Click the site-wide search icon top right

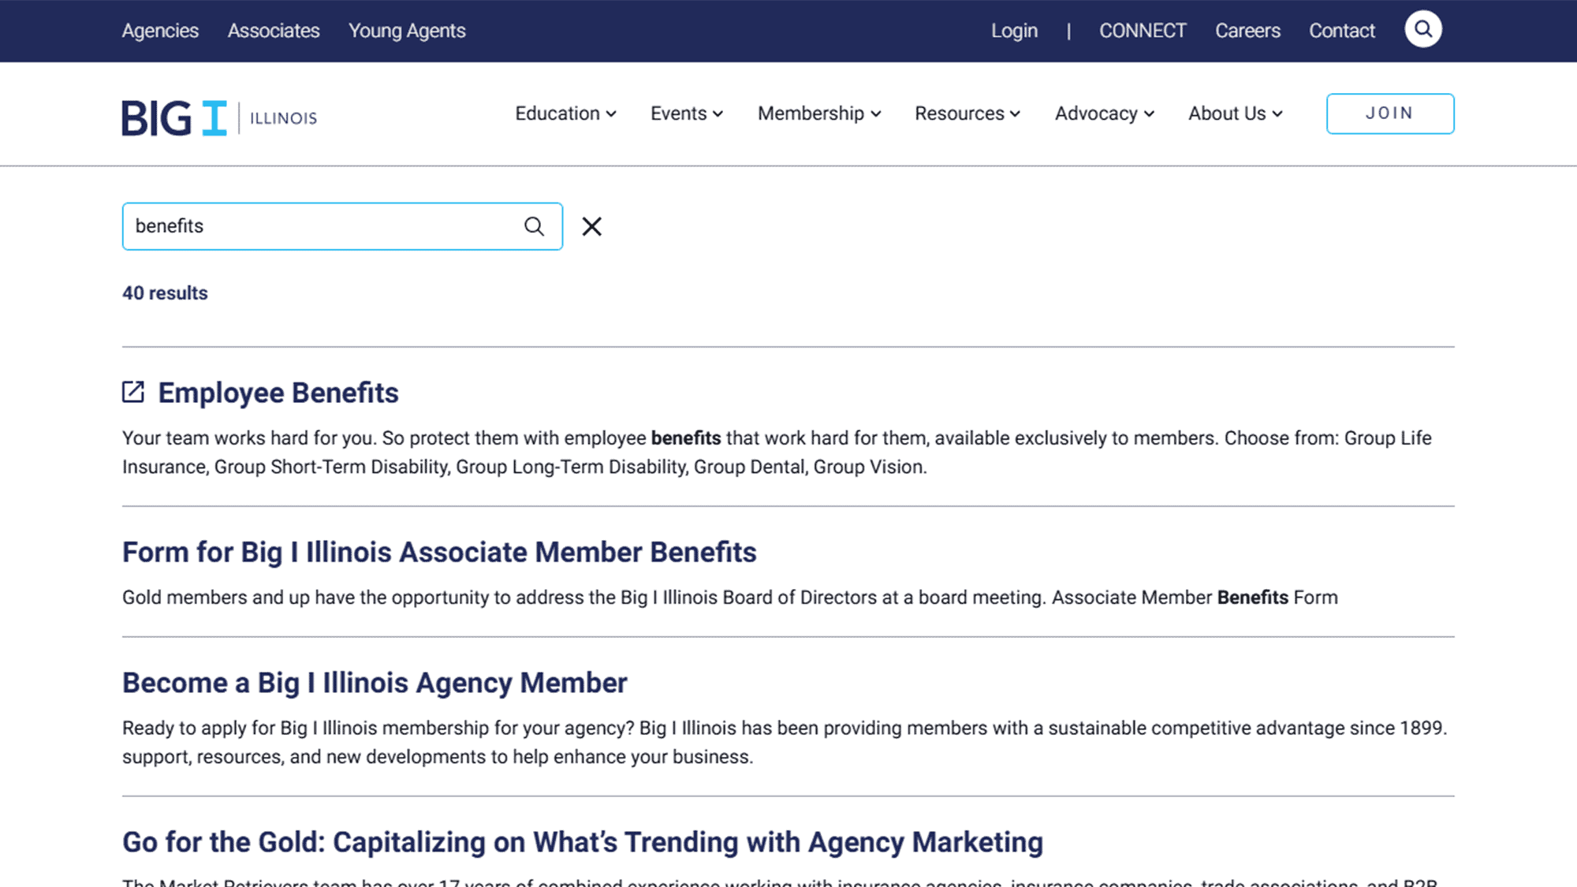pos(1422,29)
